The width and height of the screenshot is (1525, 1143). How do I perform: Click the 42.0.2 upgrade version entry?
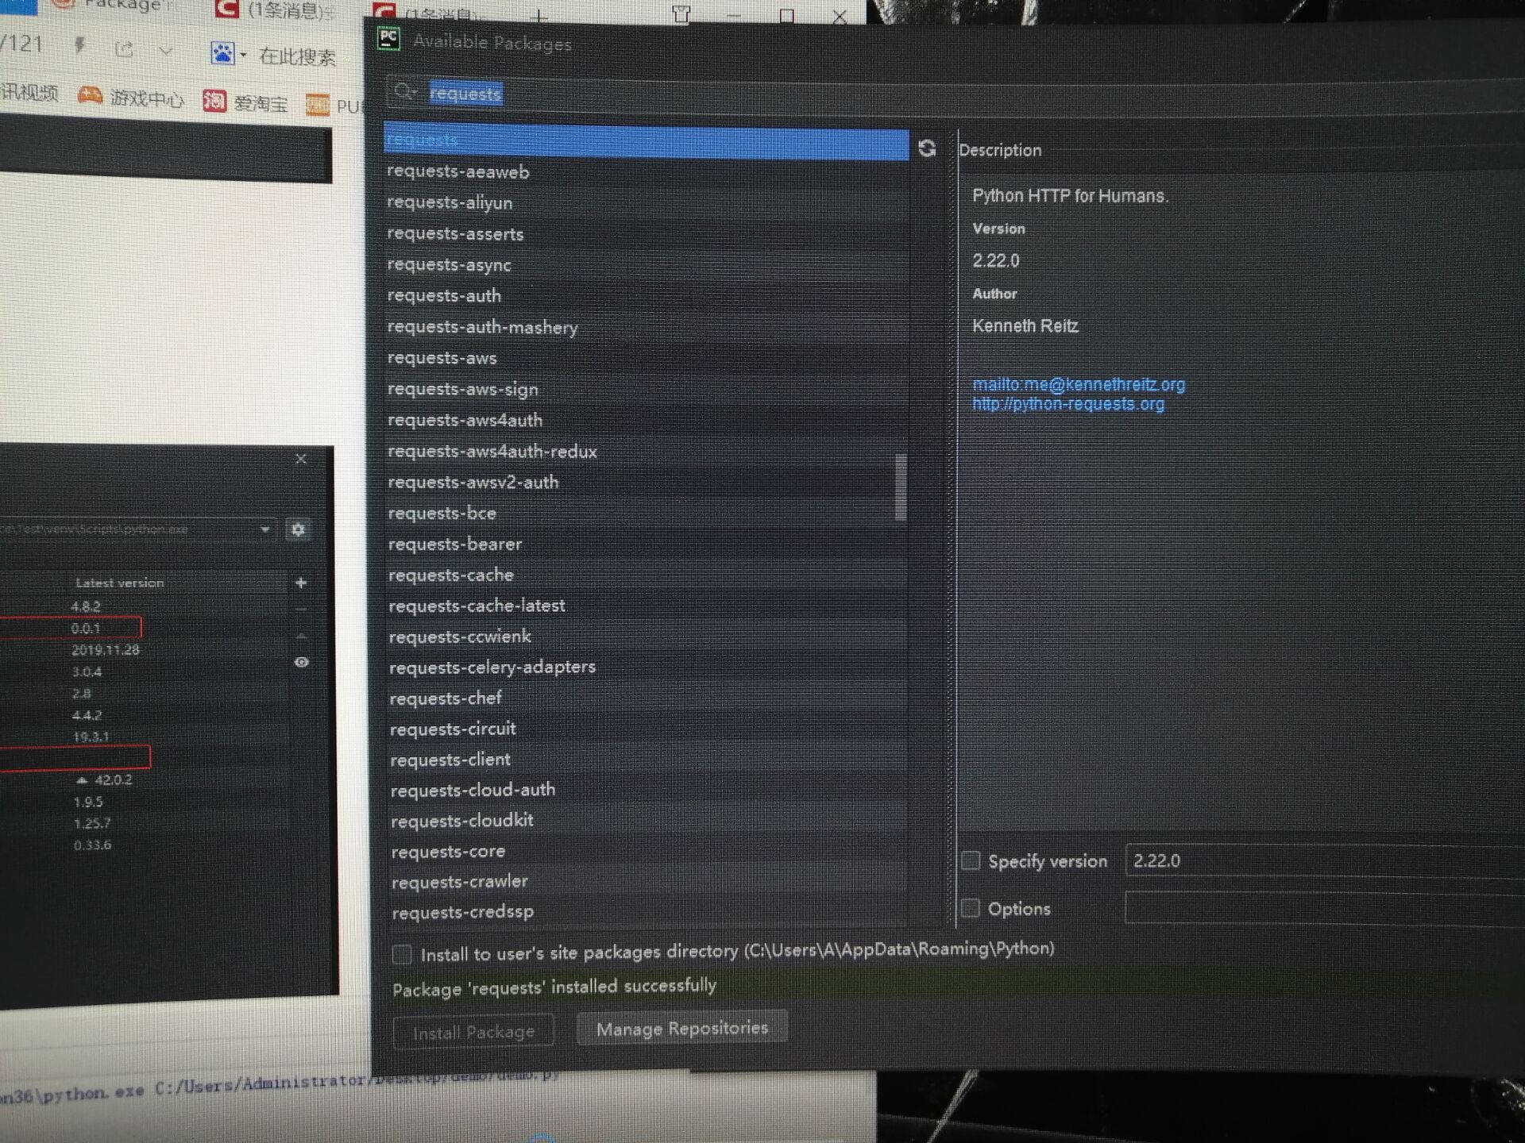click(x=104, y=780)
